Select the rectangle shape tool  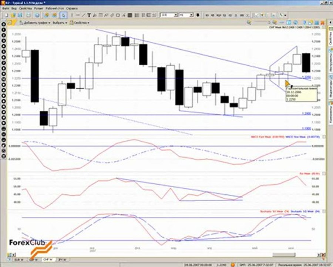tap(118, 15)
